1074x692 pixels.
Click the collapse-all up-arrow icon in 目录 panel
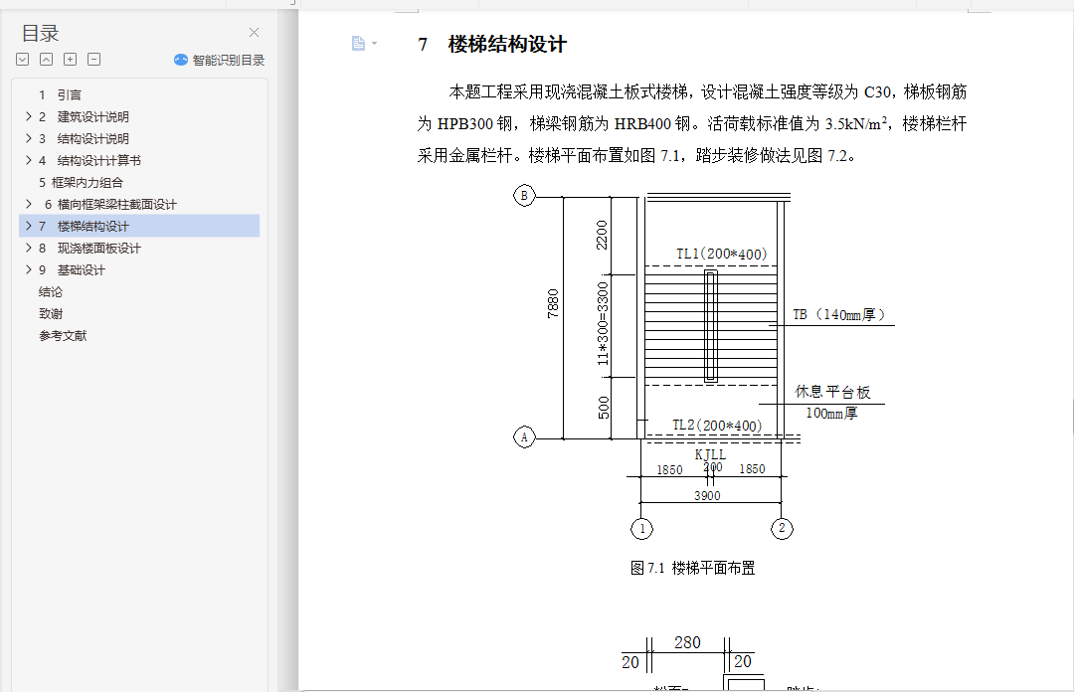click(46, 60)
